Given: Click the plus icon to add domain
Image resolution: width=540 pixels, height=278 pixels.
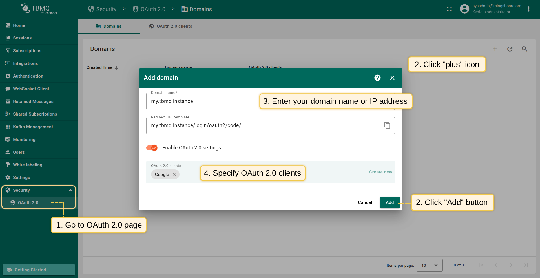Looking at the screenshot, I should (x=495, y=49).
